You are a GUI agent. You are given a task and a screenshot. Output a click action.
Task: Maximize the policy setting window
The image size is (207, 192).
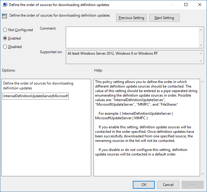point(186,5)
